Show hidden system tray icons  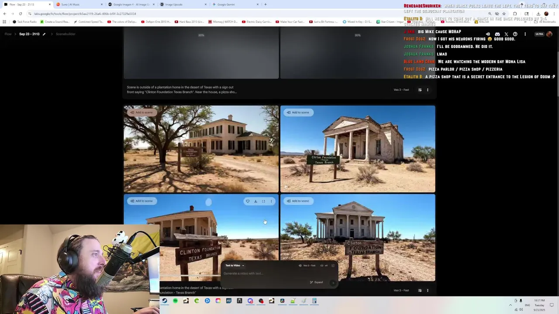510,305
